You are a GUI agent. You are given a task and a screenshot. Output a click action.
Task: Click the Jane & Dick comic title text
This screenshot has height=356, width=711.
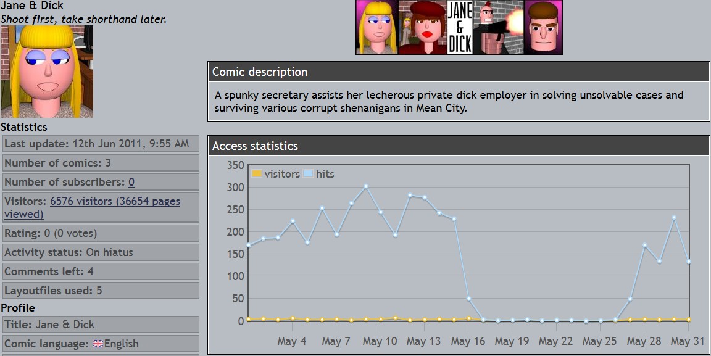click(32, 6)
